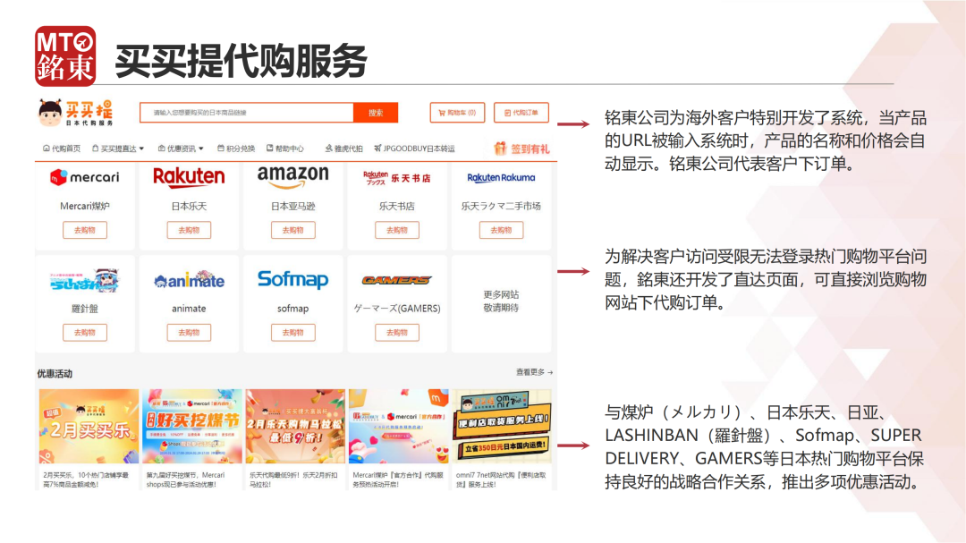The width and height of the screenshot is (966, 543).
Task: Open 积分兑换 menu item
Action: pos(236,148)
